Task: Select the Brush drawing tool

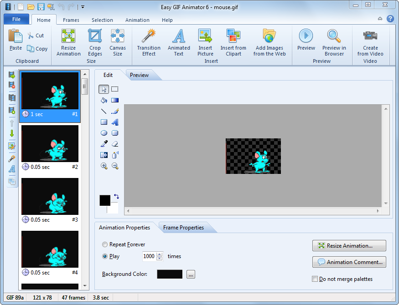Action: tap(114, 111)
